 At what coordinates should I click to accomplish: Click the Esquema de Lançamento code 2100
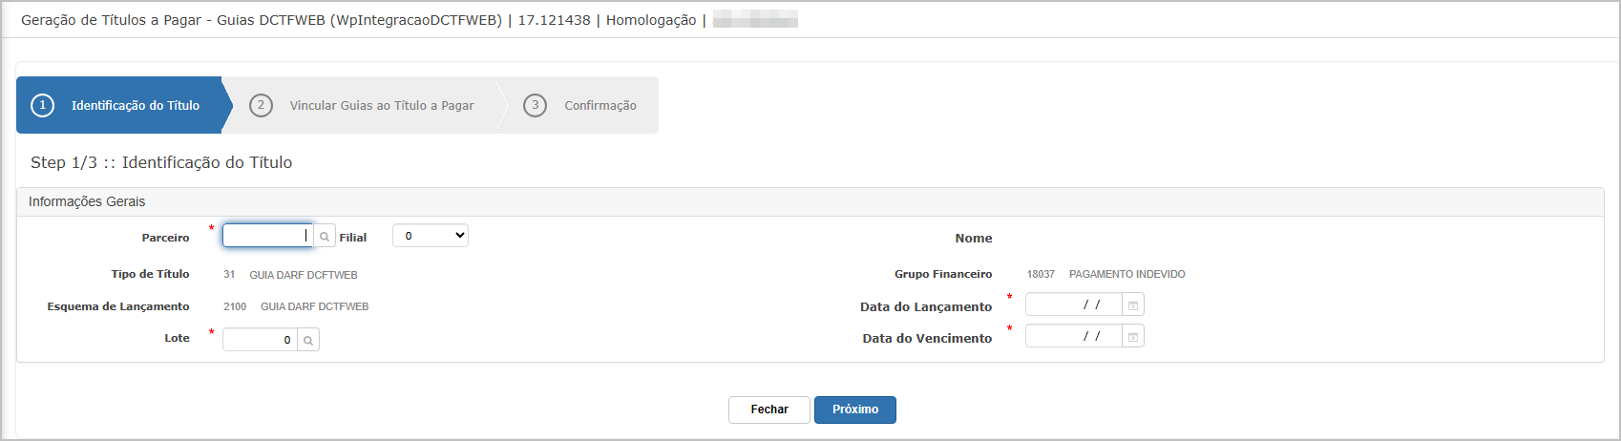coord(235,307)
